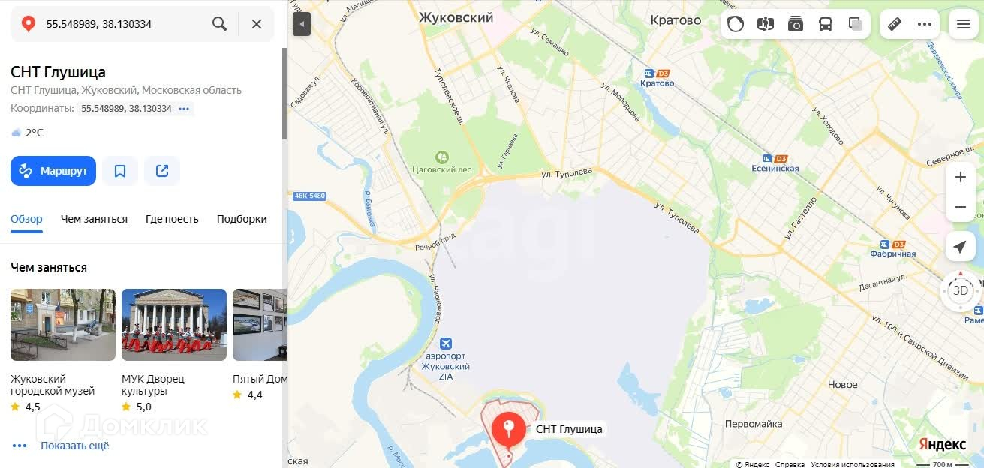The image size is (984, 468).
Task: Toggle traffic layer circle icon
Action: 736,24
